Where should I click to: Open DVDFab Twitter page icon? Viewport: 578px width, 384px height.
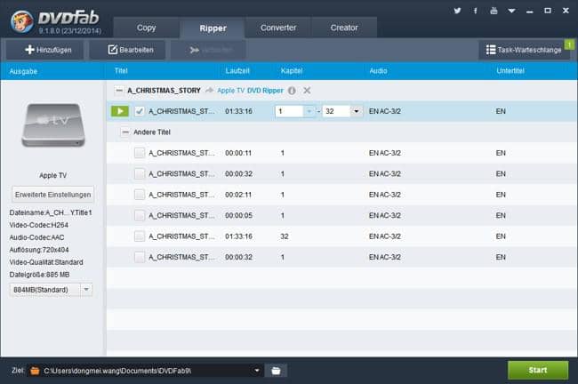coord(457,11)
